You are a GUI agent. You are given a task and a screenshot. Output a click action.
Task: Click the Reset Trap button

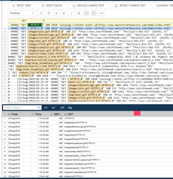tap(22, 6)
